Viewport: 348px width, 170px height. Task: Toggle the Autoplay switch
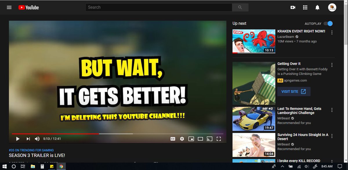[x=328, y=24]
